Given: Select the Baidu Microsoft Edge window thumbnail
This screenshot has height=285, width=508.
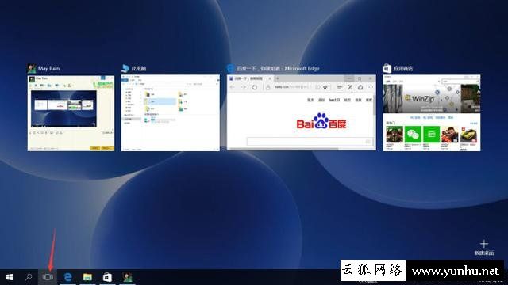Looking at the screenshot, I should coord(302,112).
